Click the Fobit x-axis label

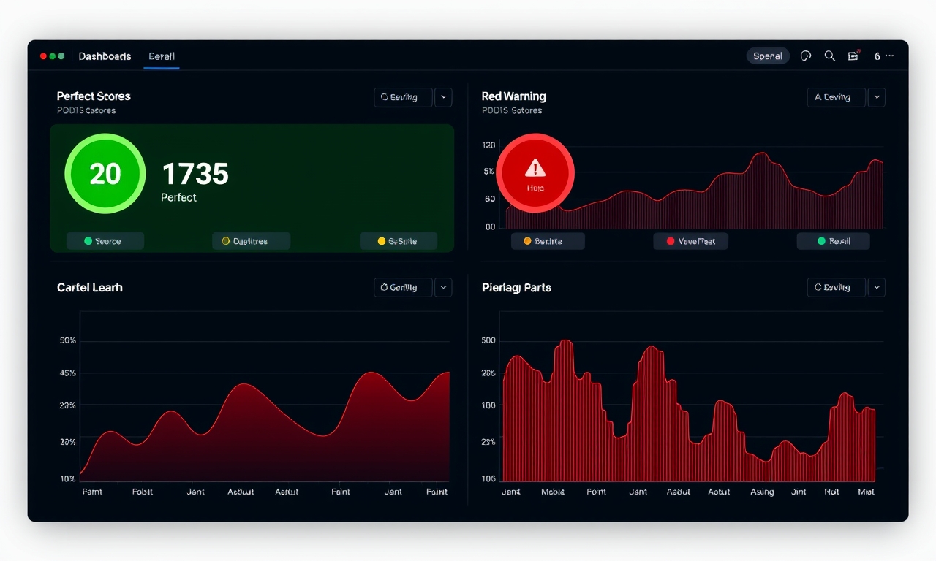coord(143,492)
